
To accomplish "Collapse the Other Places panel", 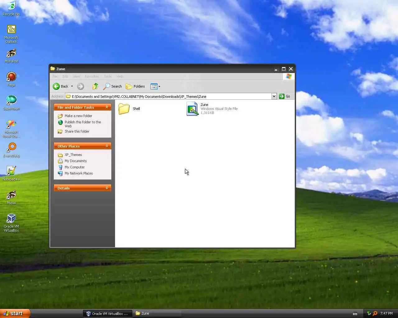I will 107,146.
